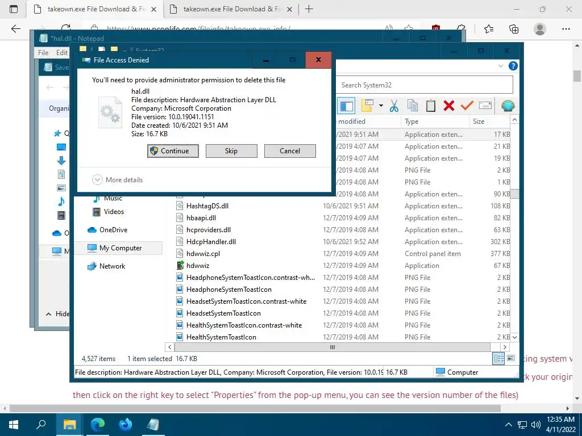Image resolution: width=582 pixels, height=436 pixels.
Task: Open Edge tab actions menu icon
Action: tap(14, 9)
